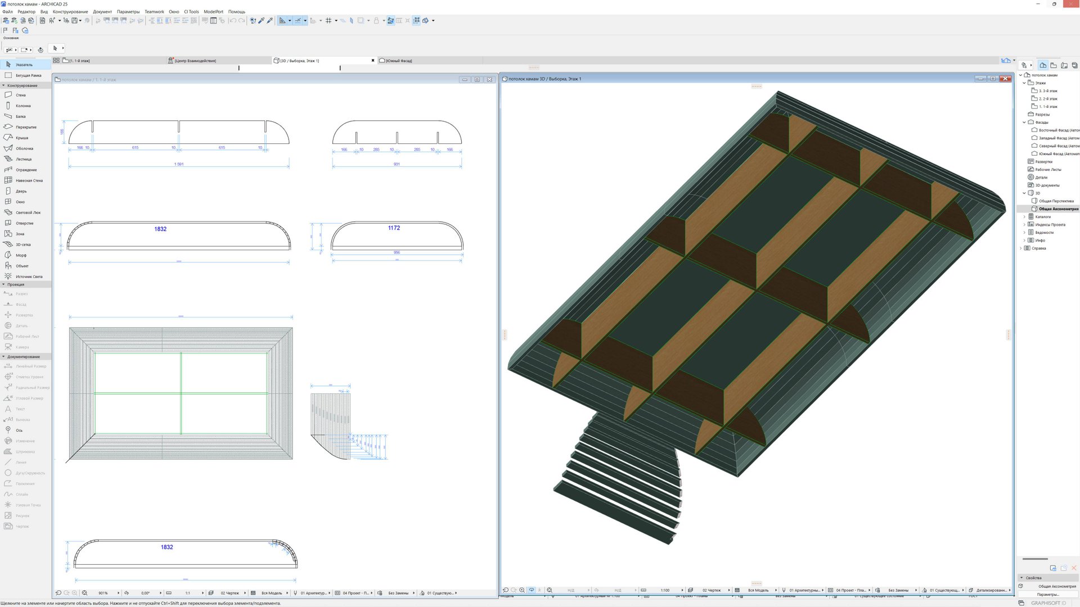Select the Морф (Morph) tool
Screen dimensions: 1080x607
tap(22, 255)
